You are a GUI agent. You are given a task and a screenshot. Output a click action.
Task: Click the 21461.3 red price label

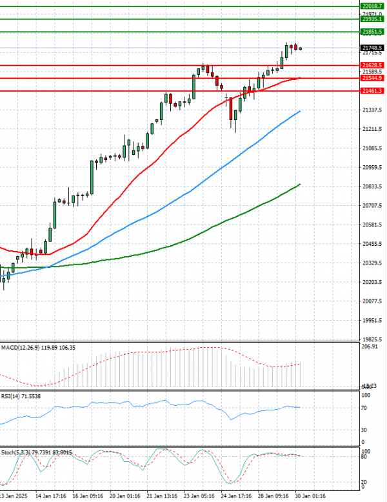372,91
